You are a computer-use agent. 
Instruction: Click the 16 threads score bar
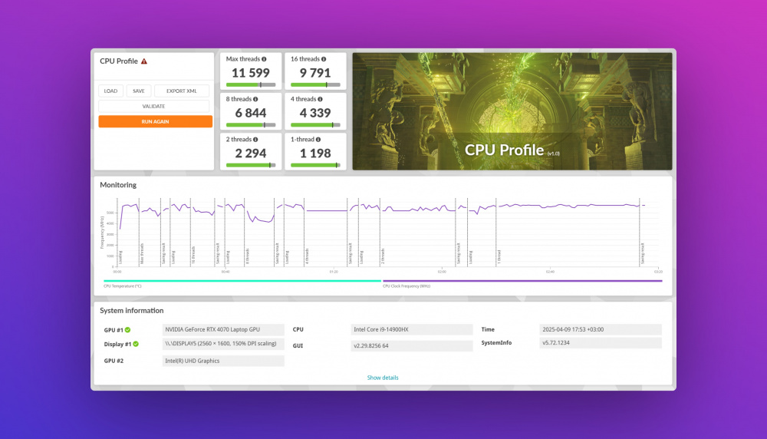(x=315, y=84)
